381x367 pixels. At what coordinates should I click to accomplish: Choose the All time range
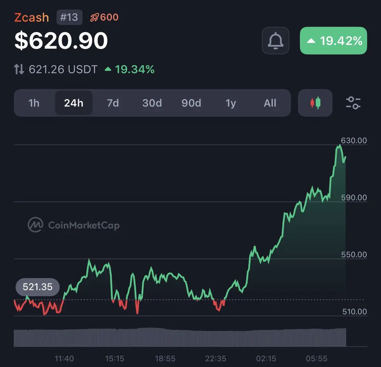270,103
